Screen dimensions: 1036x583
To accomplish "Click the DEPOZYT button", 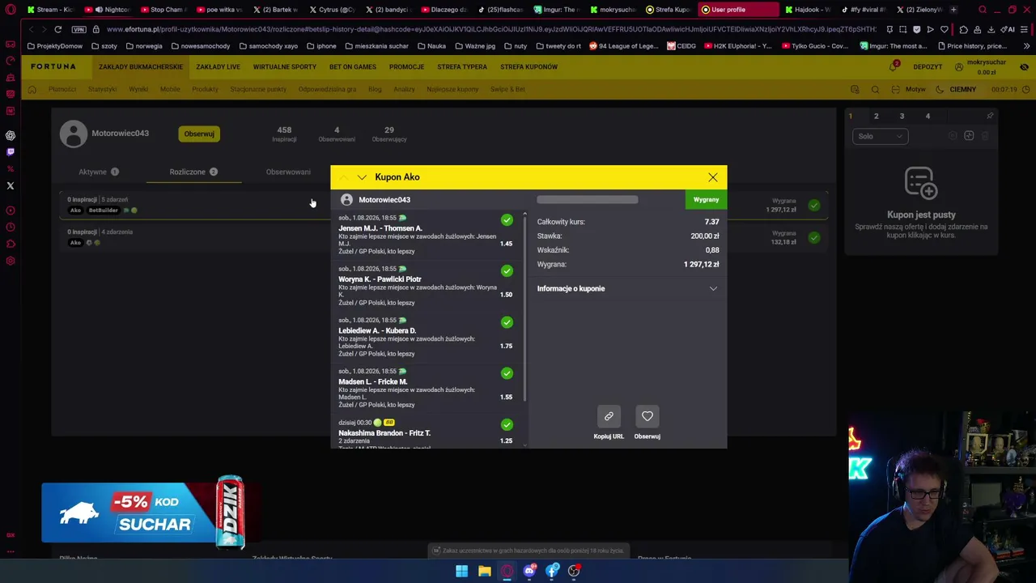I will click(928, 67).
